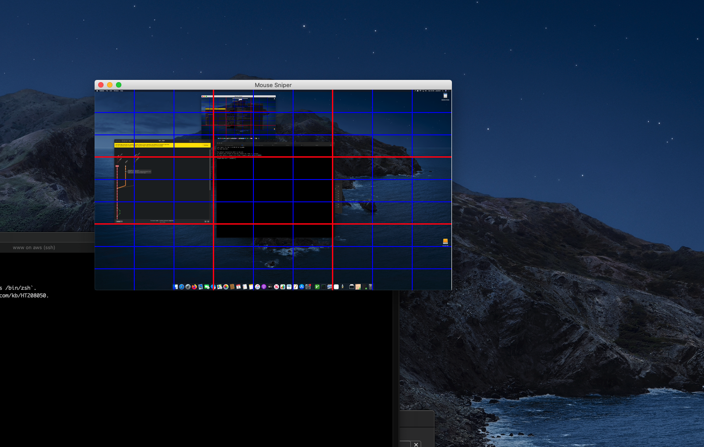Click the purple Podcasts icon in the preview dock
The image size is (704, 447).
click(264, 287)
